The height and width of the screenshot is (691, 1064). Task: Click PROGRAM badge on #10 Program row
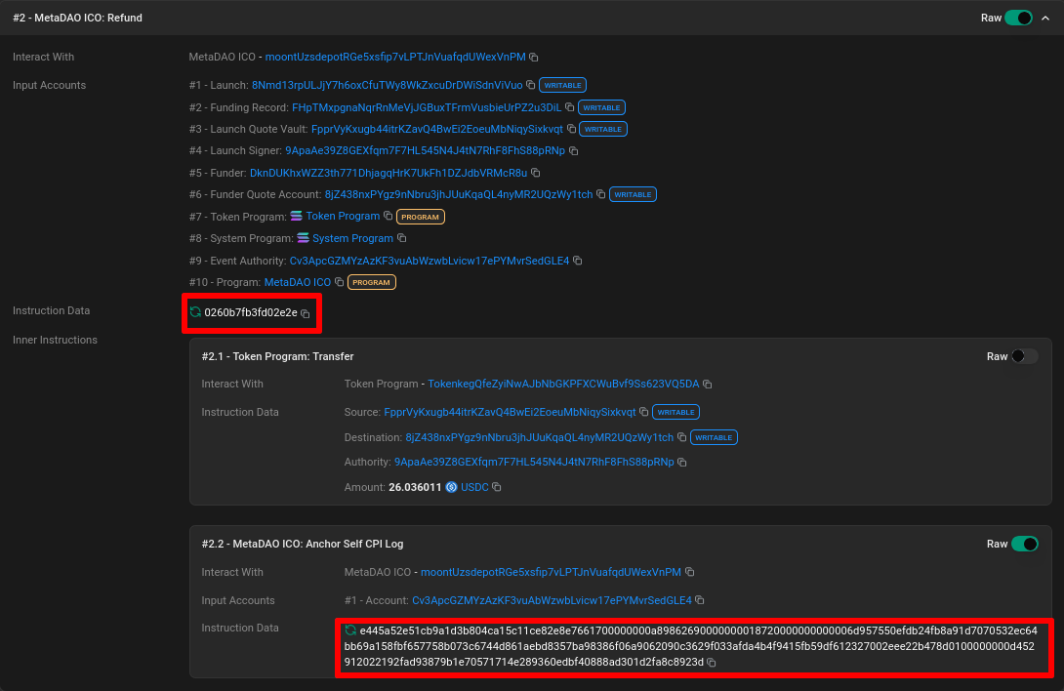[371, 282]
